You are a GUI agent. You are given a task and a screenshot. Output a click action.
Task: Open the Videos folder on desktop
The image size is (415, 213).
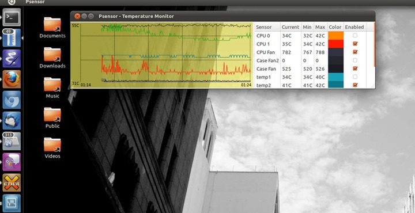(52, 148)
